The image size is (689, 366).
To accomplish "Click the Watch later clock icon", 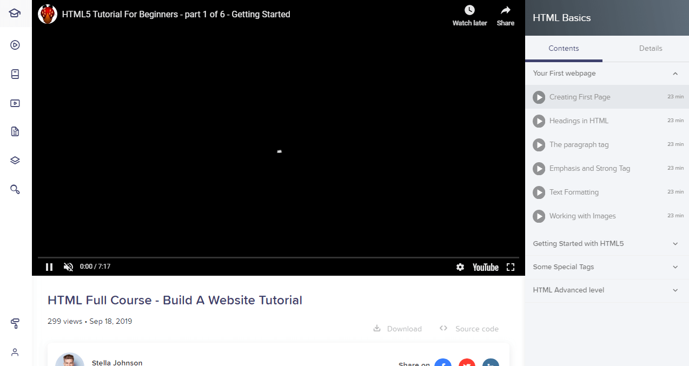I will 469,10.
